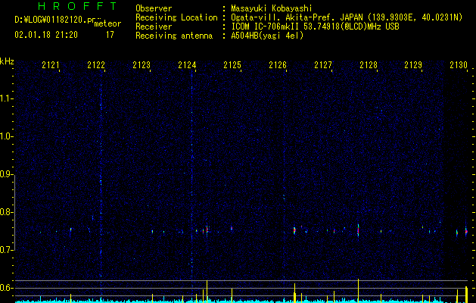This screenshot has width=476, height=303.
Task: Click the 0.9 frequency axis label
Action: point(6,174)
